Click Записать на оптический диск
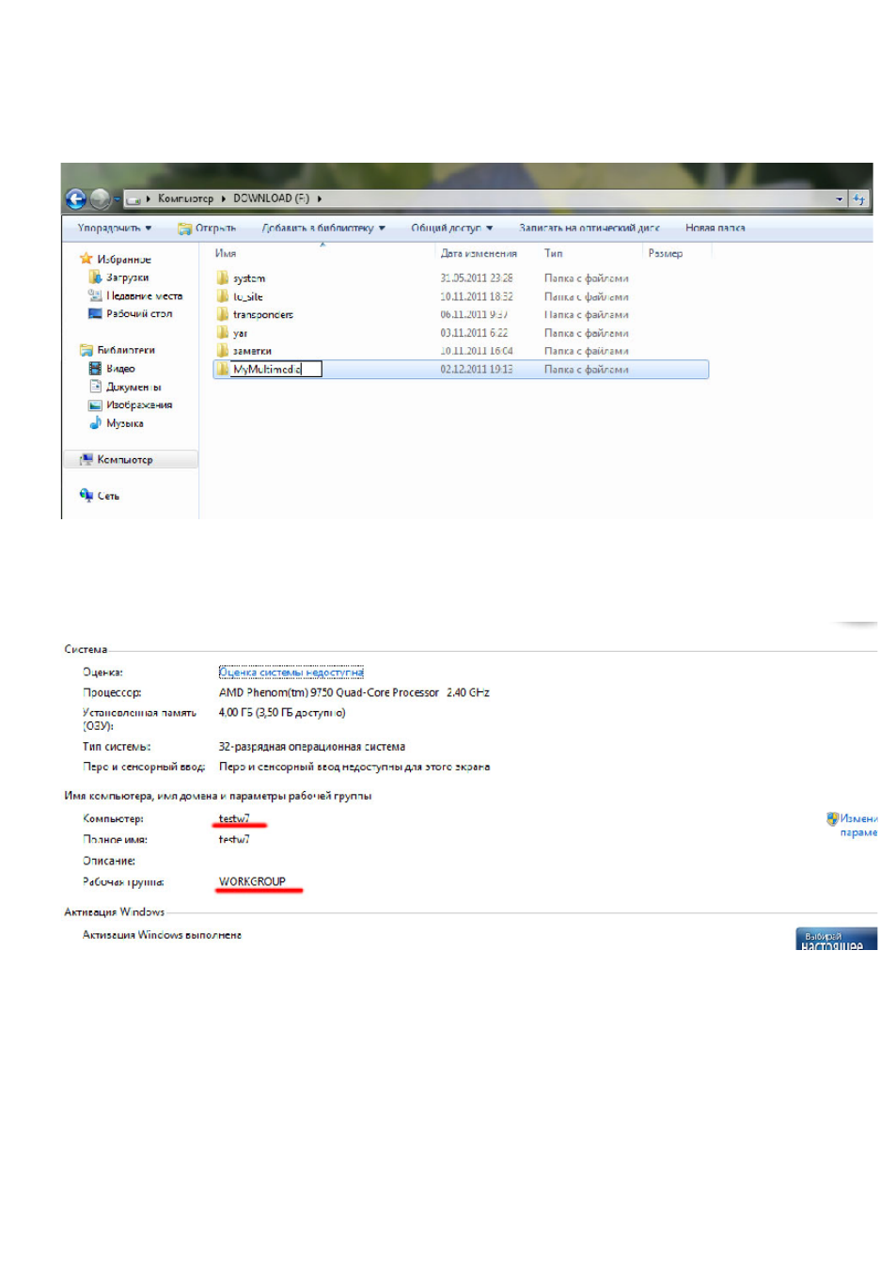This screenshot has width=896, height=1283. (x=589, y=228)
